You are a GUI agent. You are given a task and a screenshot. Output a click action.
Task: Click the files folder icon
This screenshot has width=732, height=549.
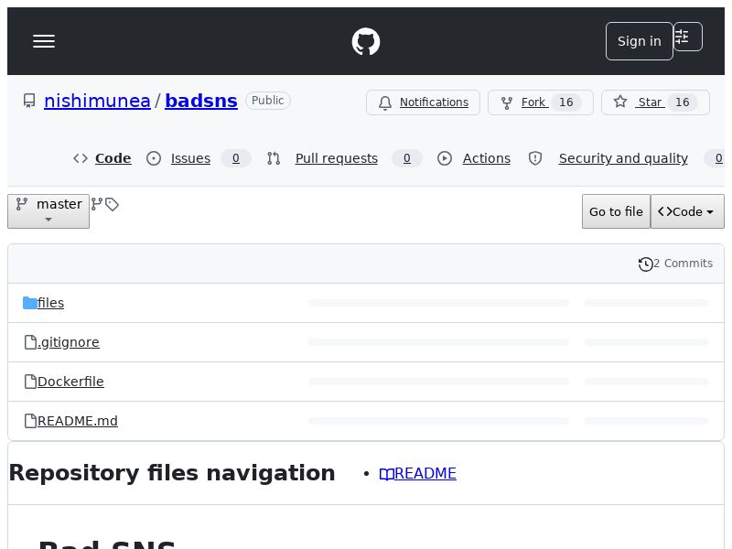click(x=30, y=303)
